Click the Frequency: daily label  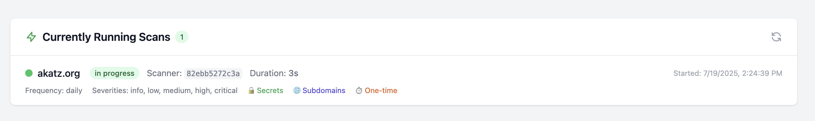pos(54,91)
